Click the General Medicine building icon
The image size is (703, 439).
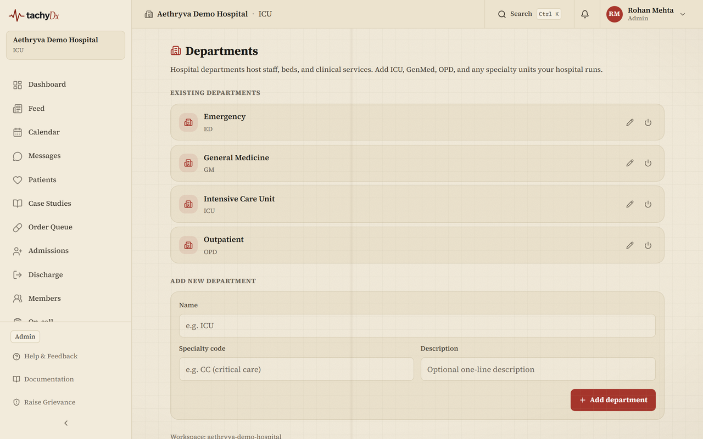click(188, 163)
